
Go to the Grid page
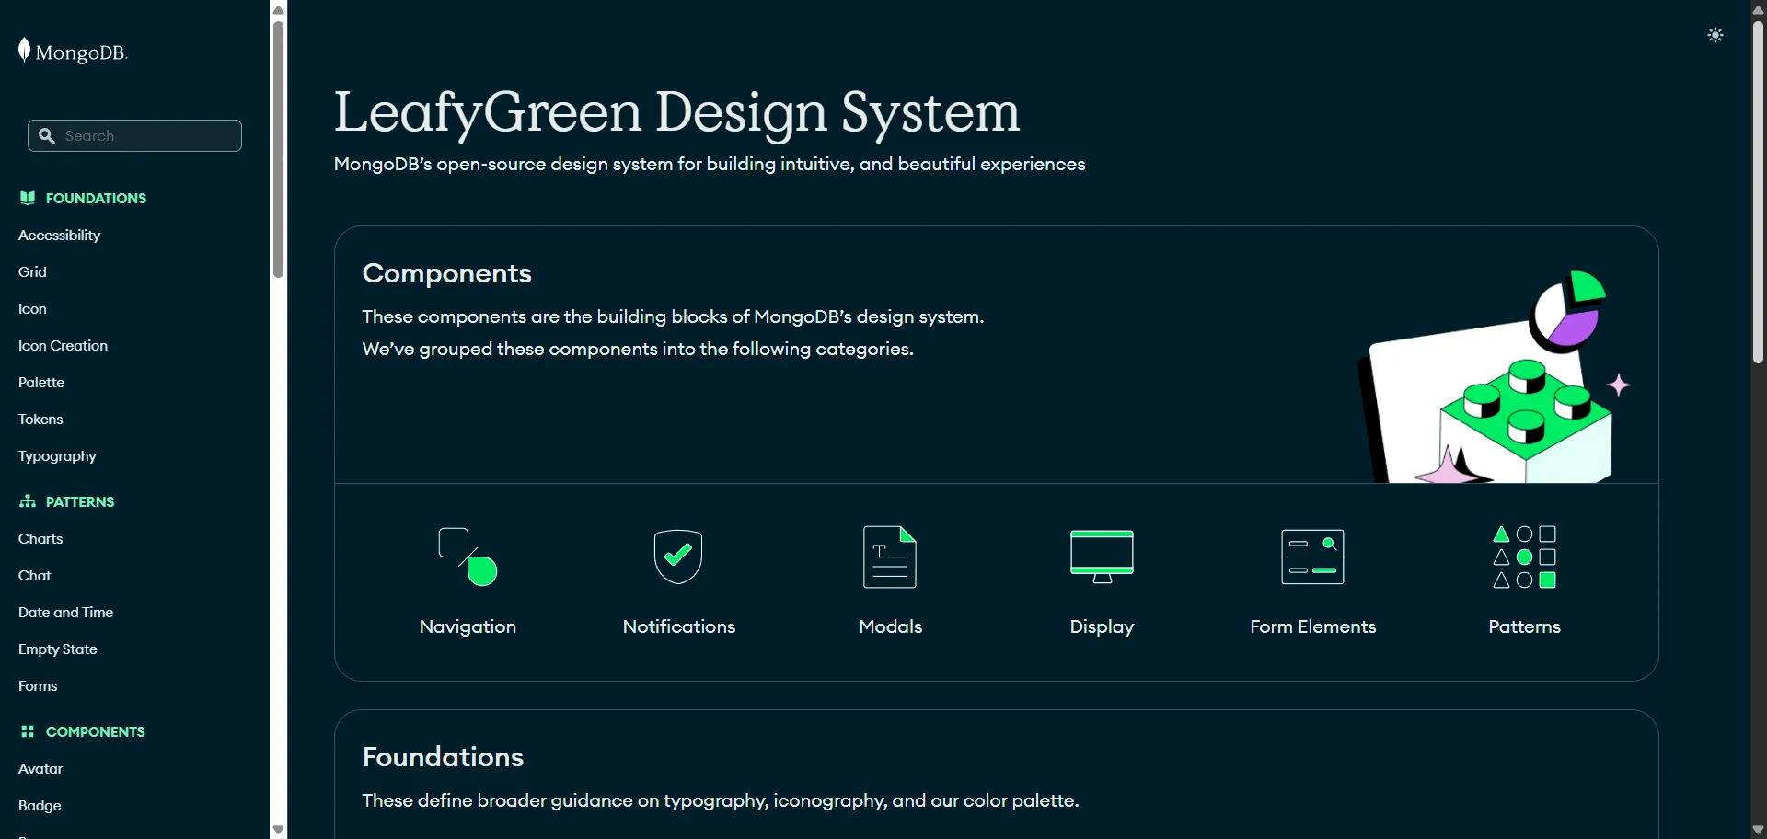[x=32, y=272]
